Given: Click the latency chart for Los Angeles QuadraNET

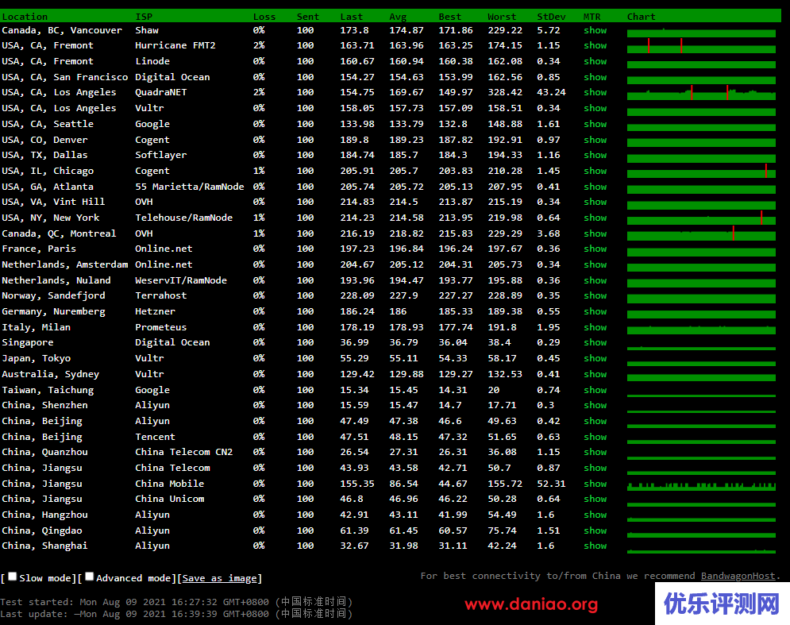Looking at the screenshot, I should click(701, 93).
